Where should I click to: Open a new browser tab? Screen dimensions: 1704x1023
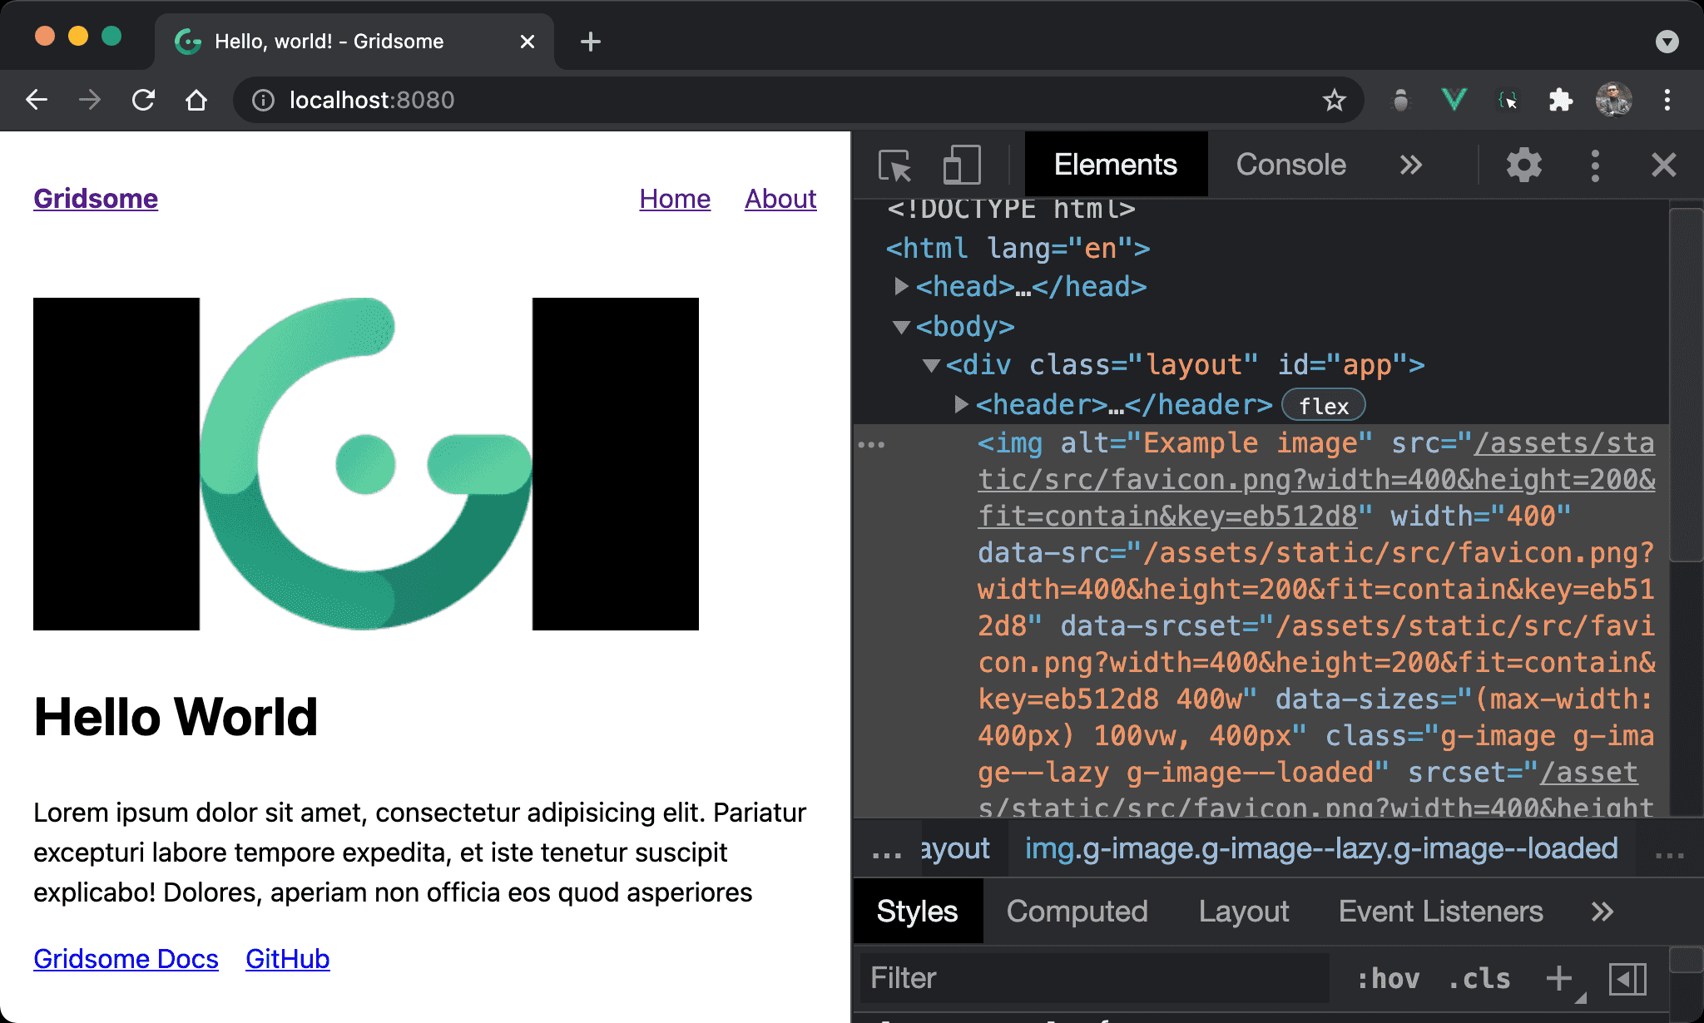[x=591, y=42]
